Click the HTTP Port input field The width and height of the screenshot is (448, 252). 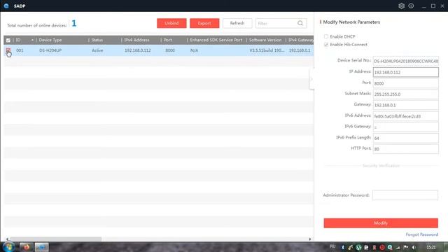(x=406, y=149)
